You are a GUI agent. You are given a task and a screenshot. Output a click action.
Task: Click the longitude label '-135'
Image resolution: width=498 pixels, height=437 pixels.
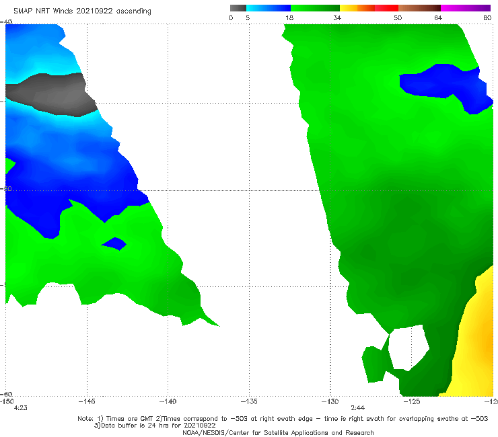tap(249, 401)
